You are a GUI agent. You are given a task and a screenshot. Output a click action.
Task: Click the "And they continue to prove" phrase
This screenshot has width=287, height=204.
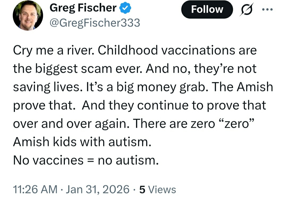157,105
